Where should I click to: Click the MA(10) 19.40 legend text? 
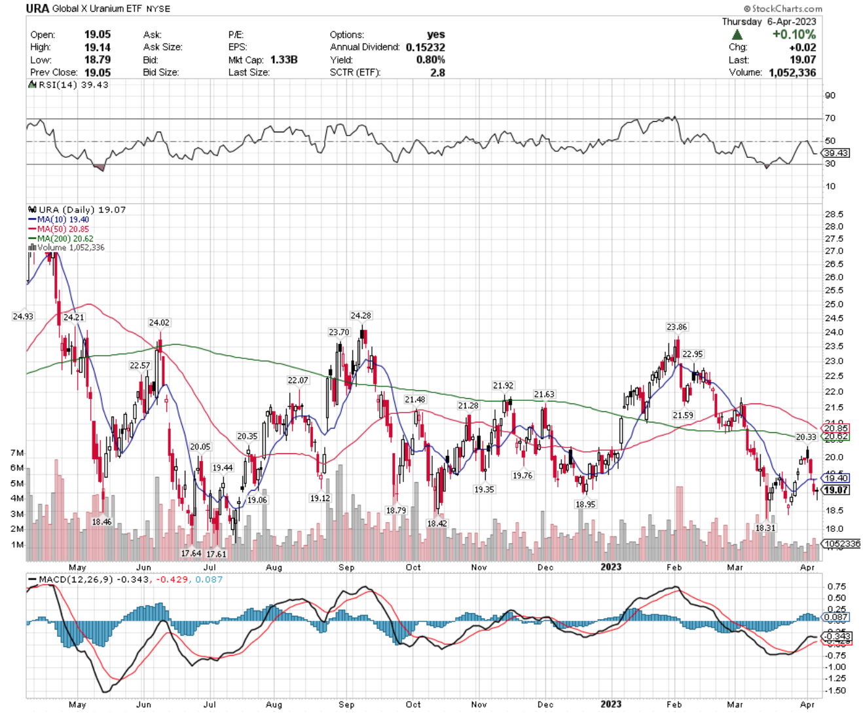(63, 219)
